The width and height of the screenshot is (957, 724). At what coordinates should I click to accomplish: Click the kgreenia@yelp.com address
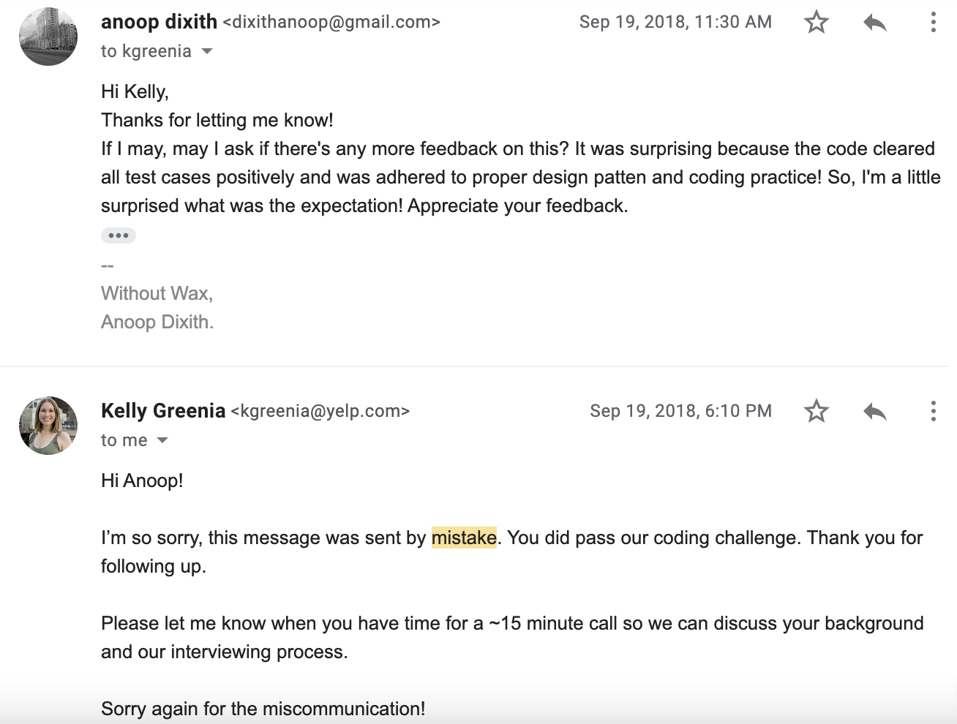(x=320, y=411)
